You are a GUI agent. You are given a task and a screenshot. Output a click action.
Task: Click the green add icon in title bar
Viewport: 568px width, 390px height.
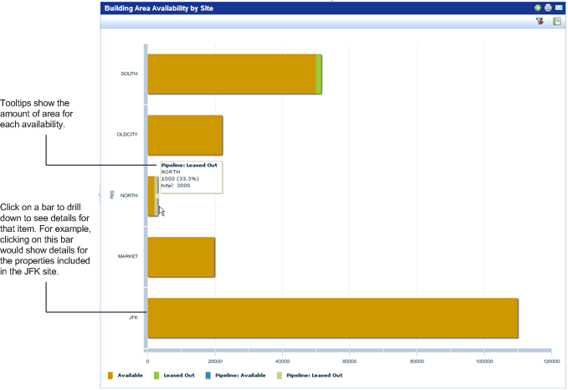[x=538, y=8]
